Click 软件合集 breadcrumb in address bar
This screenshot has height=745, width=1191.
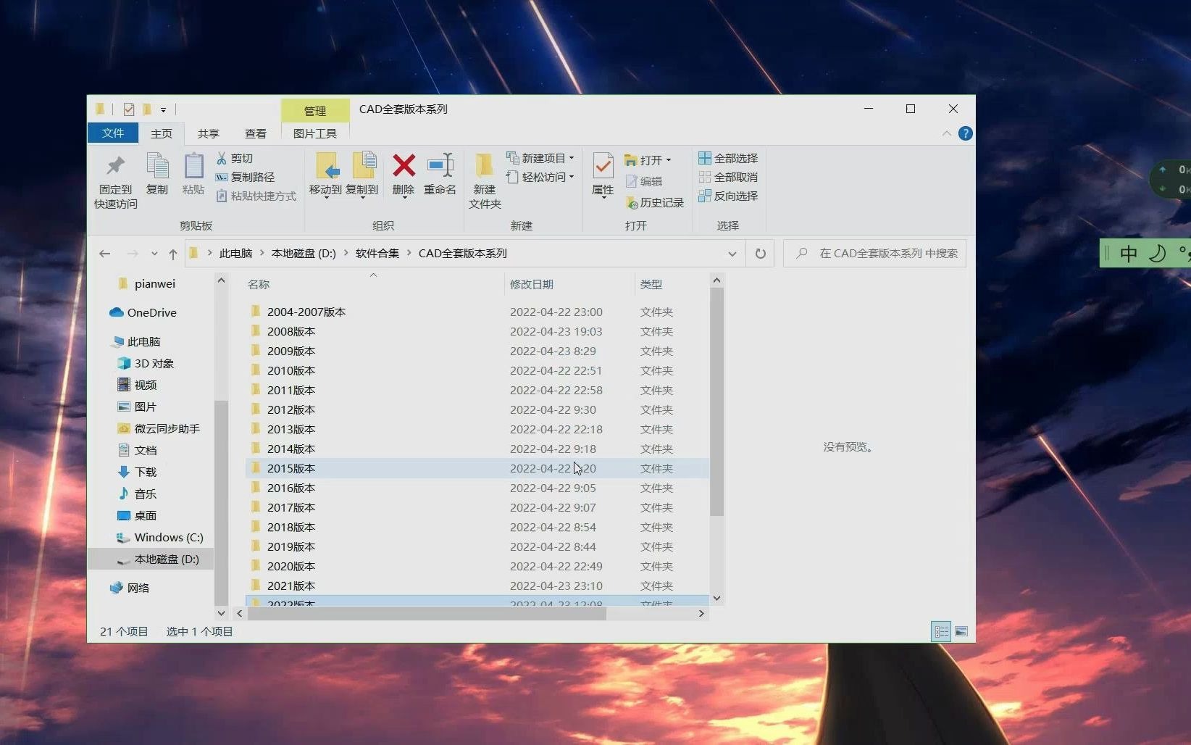click(377, 253)
